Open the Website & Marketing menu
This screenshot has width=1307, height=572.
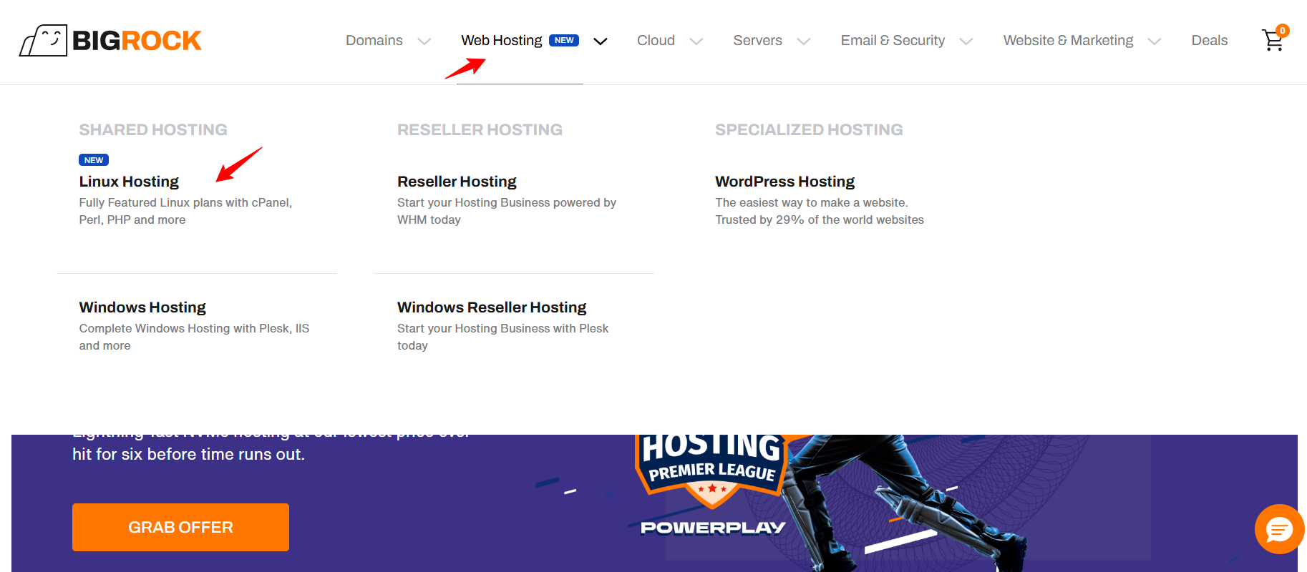1068,41
